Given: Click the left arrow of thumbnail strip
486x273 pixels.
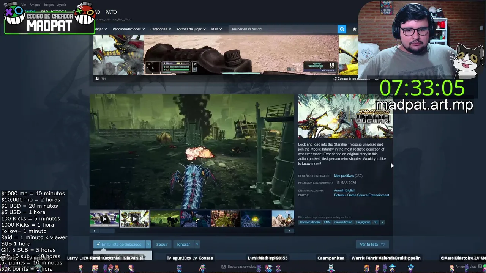Looking at the screenshot, I should coord(94,231).
